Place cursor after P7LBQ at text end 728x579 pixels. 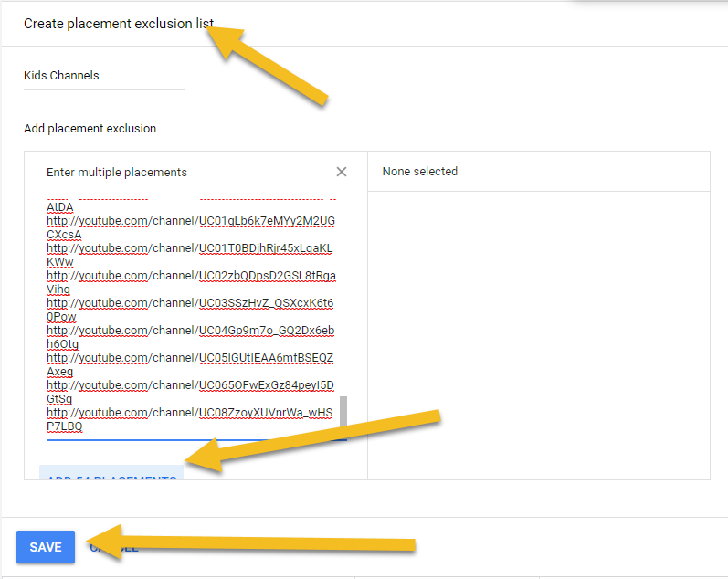[x=84, y=426]
